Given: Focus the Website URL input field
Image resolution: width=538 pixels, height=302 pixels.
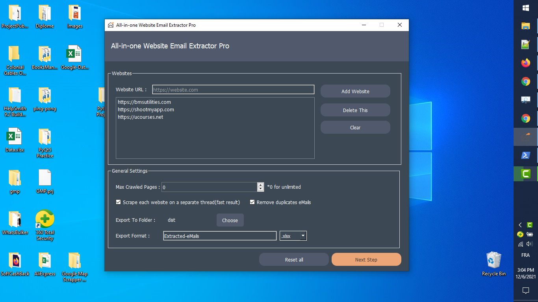Looking at the screenshot, I should point(233,90).
